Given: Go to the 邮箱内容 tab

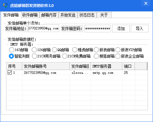Looking at the screenshot, I should click(49, 15).
